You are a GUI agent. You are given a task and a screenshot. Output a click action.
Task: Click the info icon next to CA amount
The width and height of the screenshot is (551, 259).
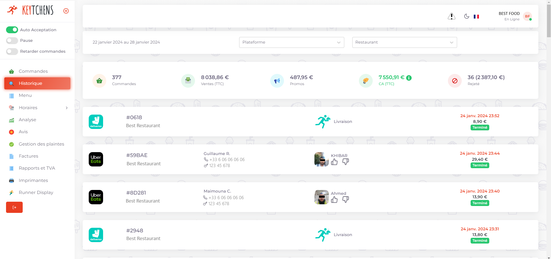[x=409, y=78]
